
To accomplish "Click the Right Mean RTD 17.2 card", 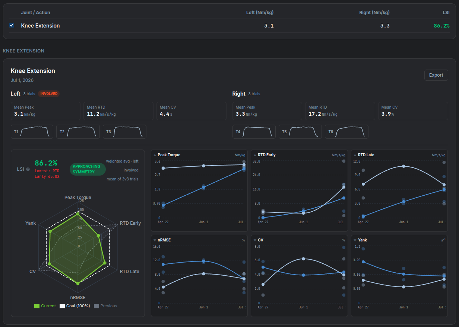I will pos(340,111).
